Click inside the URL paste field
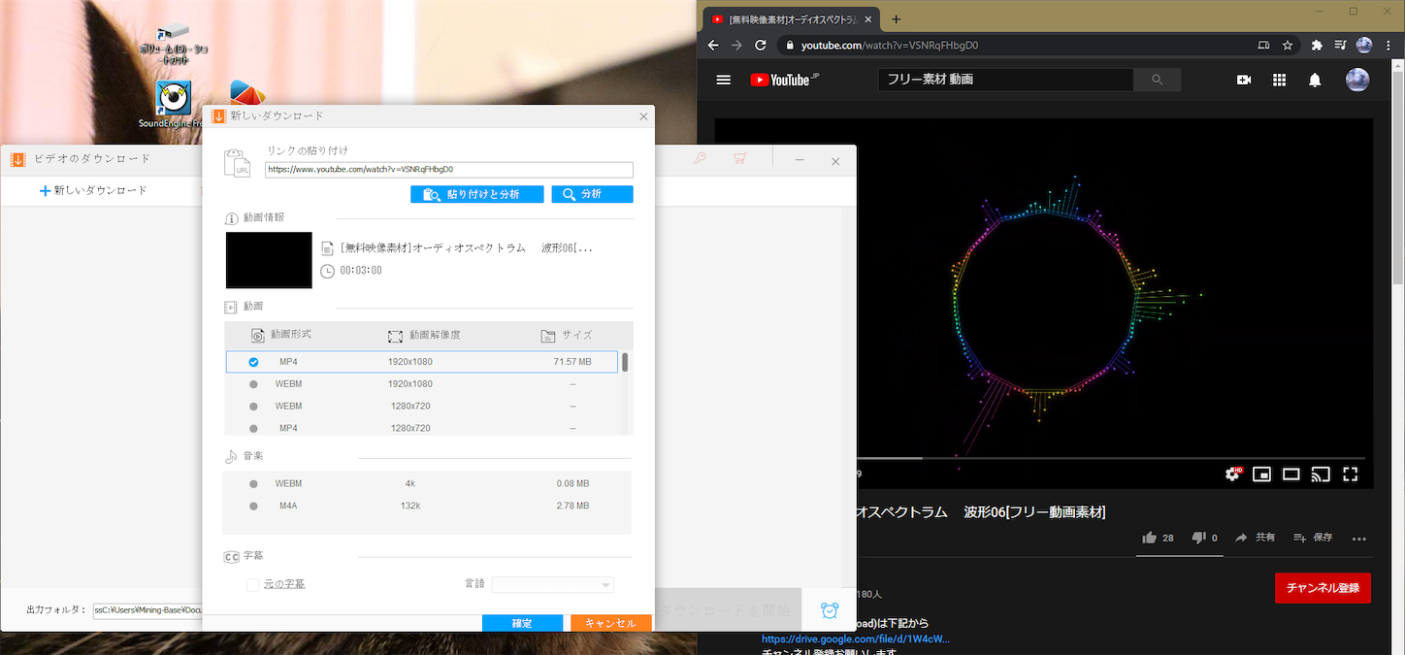Viewport: 1405px width, 655px height. pyautogui.click(x=448, y=169)
